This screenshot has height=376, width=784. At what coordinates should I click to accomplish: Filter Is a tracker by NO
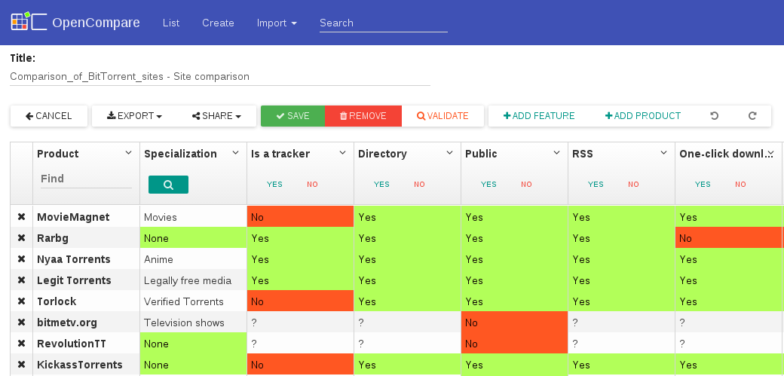313,184
